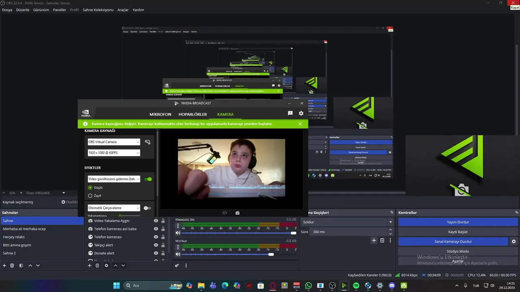The image size is (520, 292).
Task: Open the Video gürültüsünü giderme effect dropdown
Action: click(114, 179)
